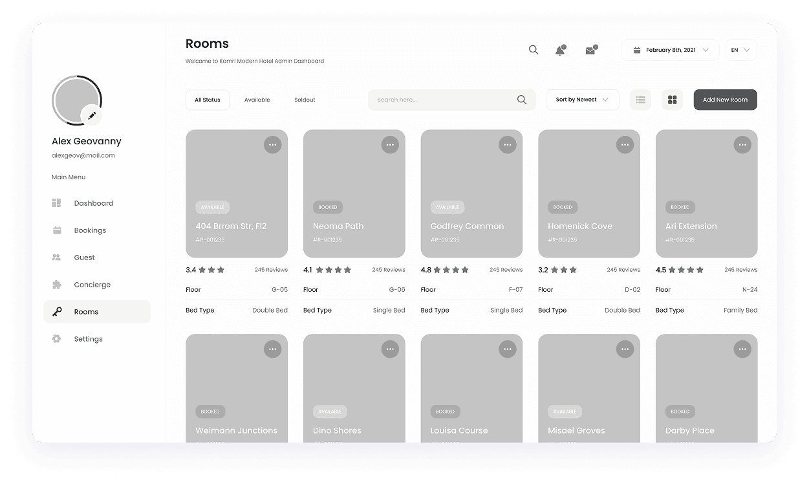809x484 pixels.
Task: Switch to list view layout
Action: pos(640,100)
